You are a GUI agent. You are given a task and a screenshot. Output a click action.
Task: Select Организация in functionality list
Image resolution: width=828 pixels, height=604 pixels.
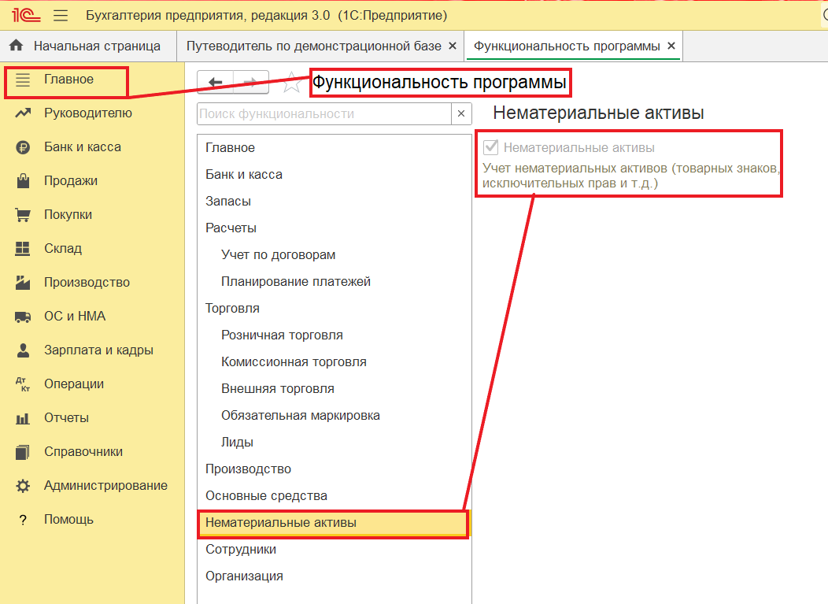[335, 576]
